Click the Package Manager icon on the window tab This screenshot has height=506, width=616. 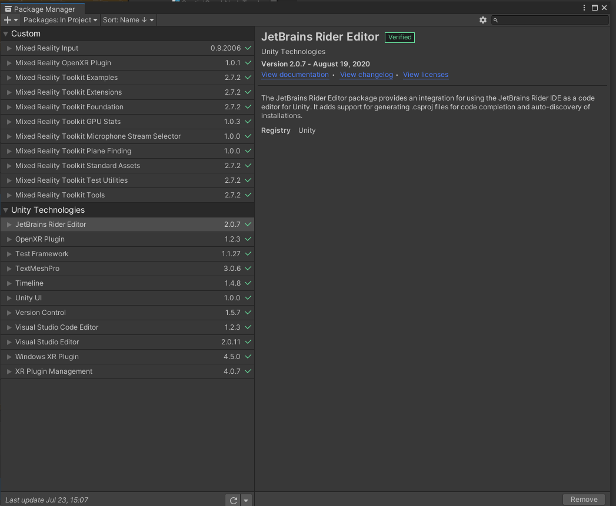point(8,9)
